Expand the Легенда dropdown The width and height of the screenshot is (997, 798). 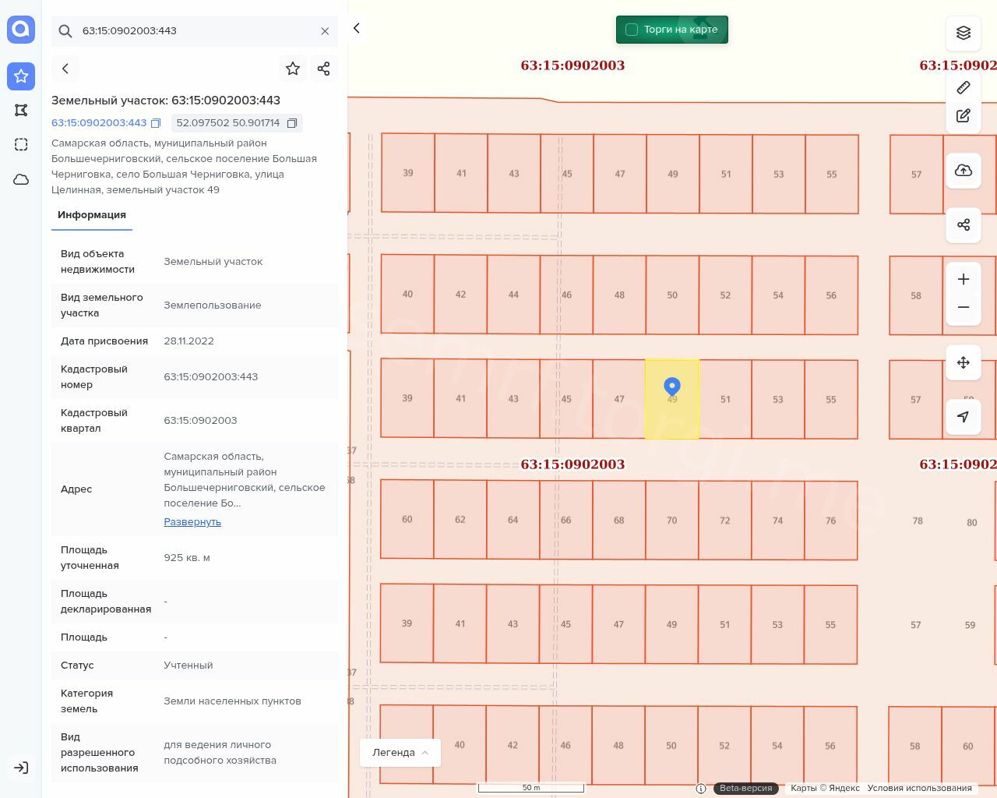click(400, 753)
